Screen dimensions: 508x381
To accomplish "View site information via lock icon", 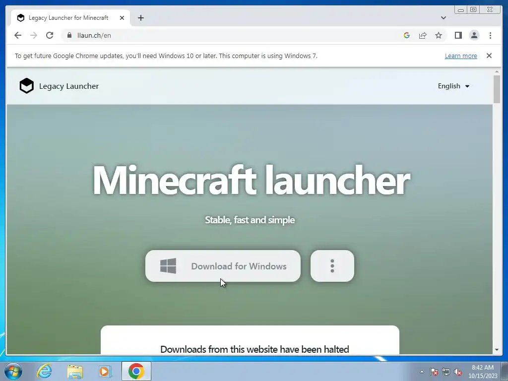I will 69,35.
